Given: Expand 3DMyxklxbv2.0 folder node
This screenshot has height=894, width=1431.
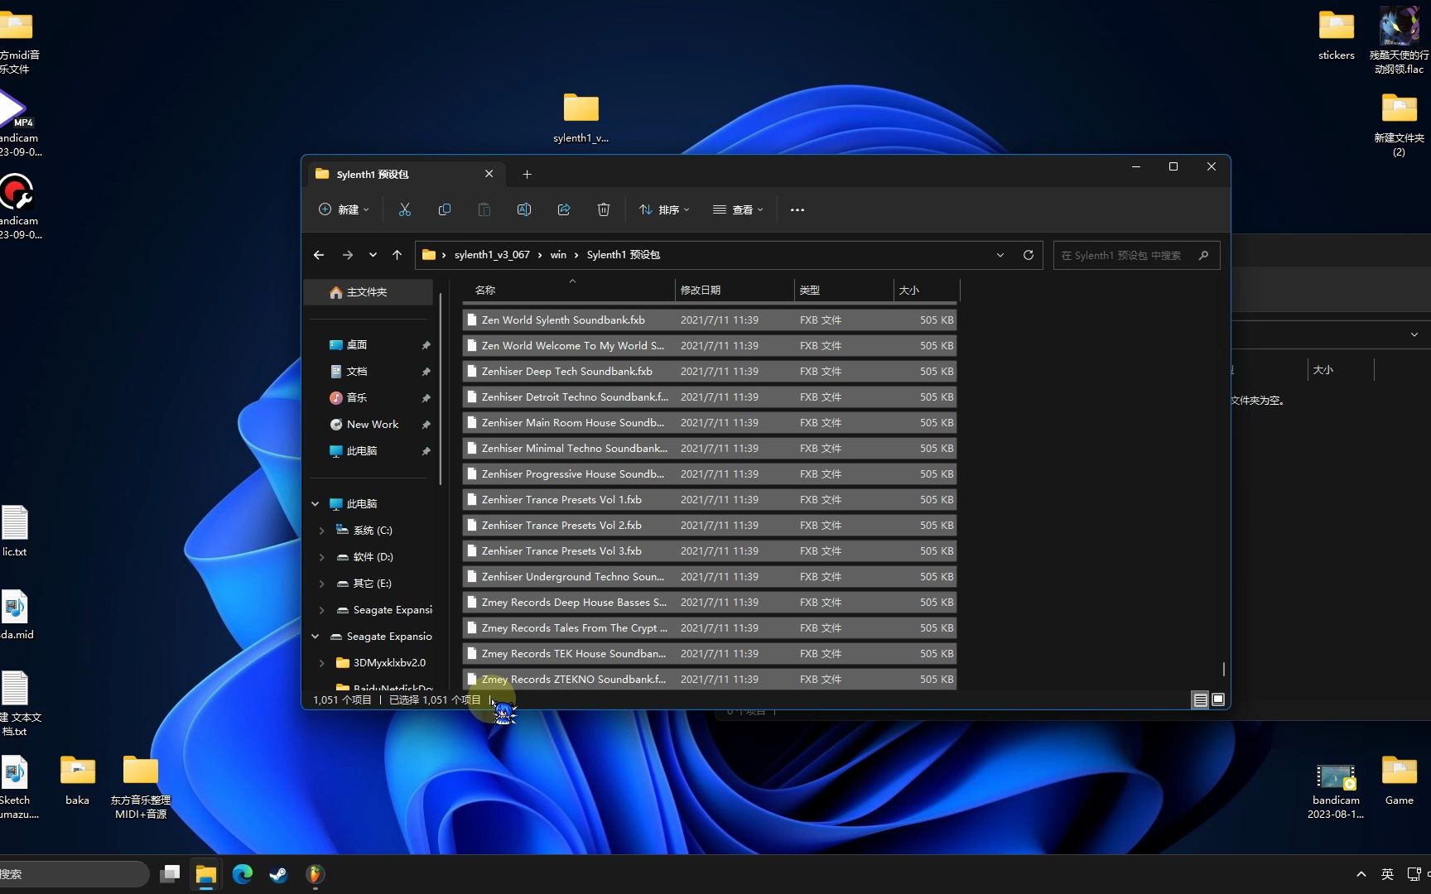Looking at the screenshot, I should 321,663.
